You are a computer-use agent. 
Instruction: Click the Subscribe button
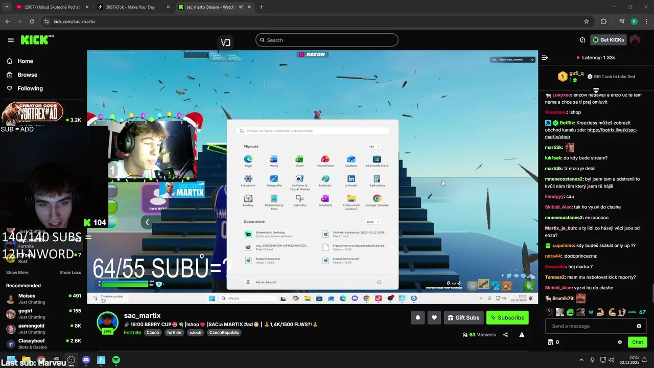[507, 317]
